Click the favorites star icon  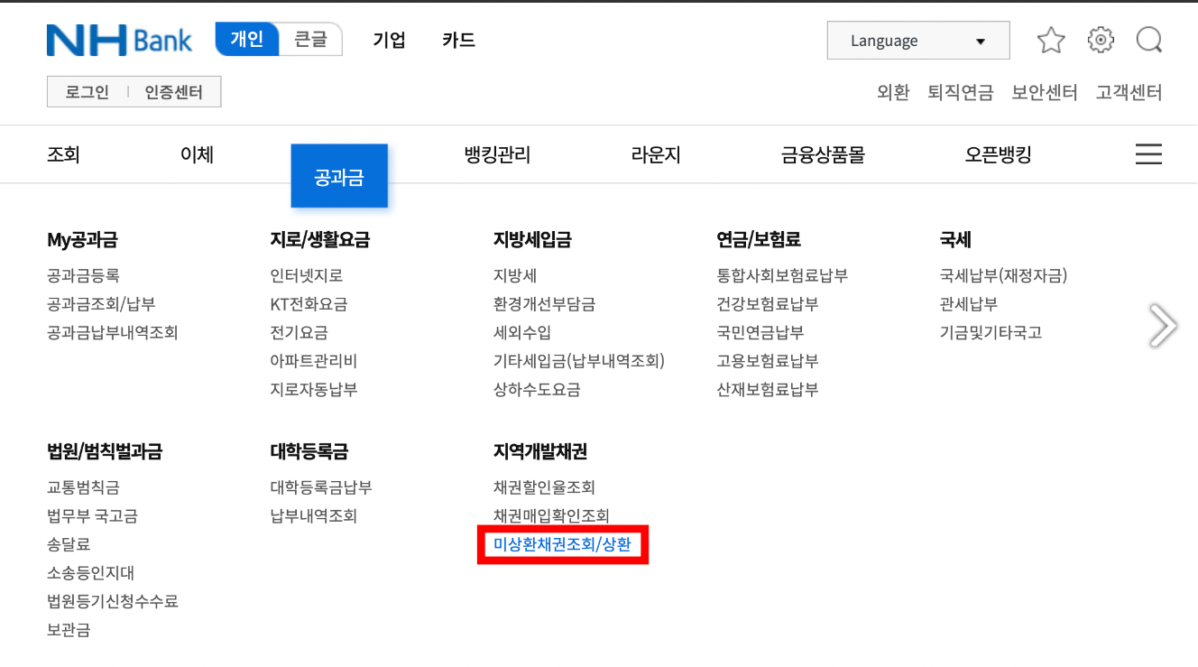tap(1050, 40)
